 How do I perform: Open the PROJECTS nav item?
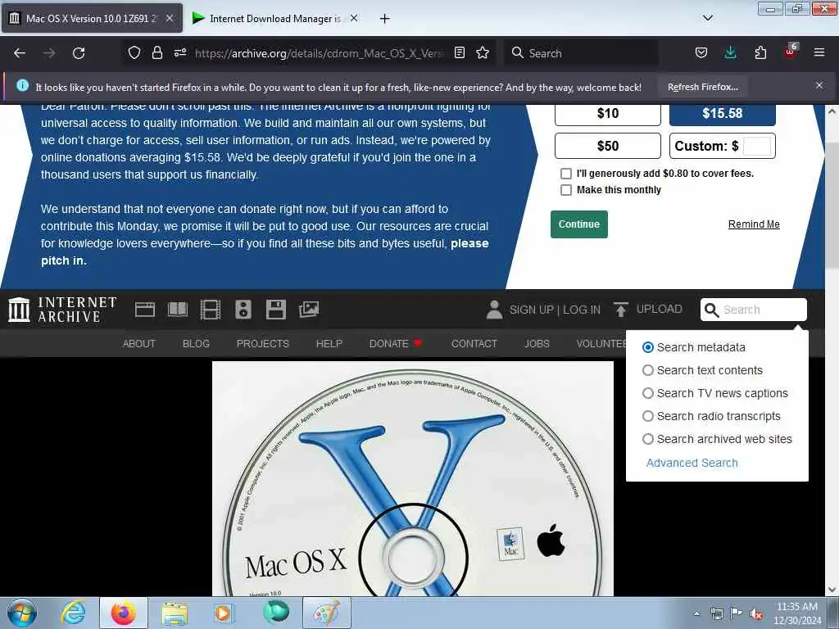pyautogui.click(x=263, y=343)
